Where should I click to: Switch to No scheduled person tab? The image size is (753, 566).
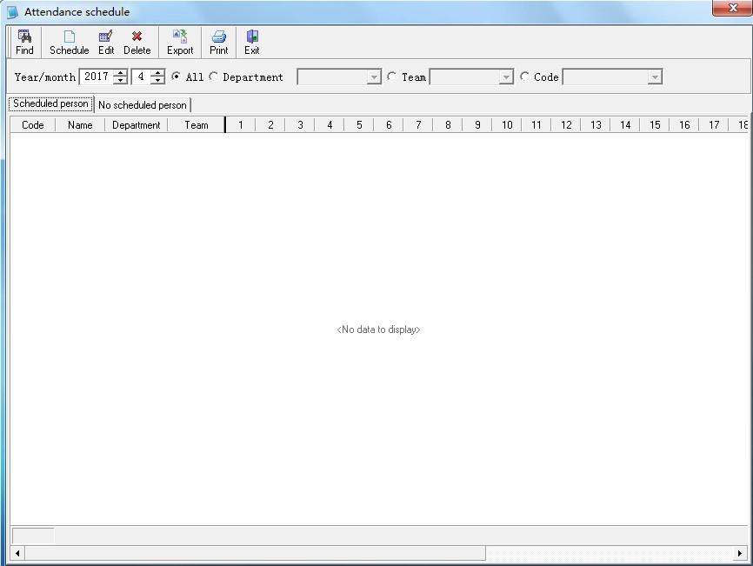click(x=143, y=105)
